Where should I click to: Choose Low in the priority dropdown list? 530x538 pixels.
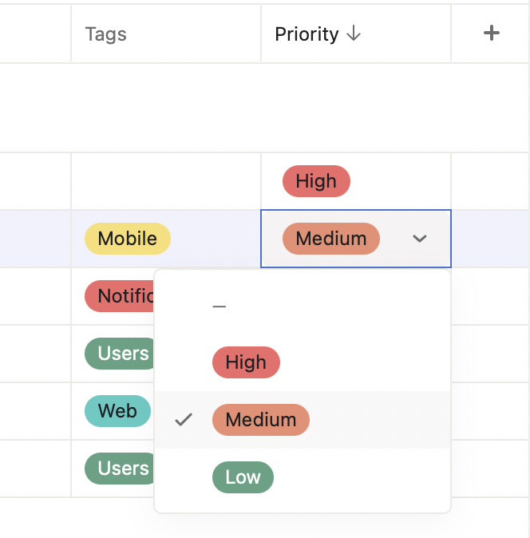click(x=243, y=477)
